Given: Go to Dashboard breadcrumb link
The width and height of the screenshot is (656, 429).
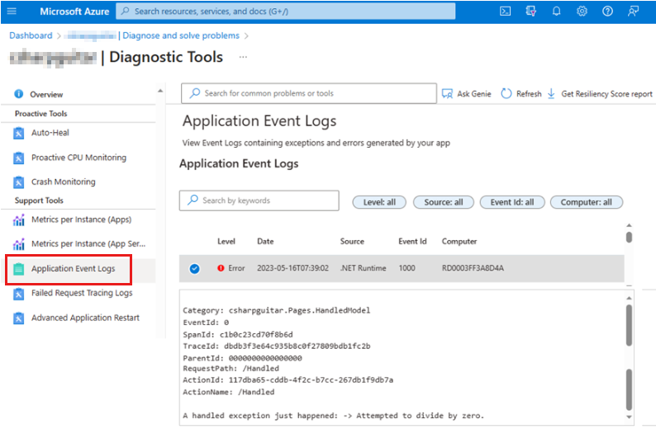Looking at the screenshot, I should point(31,35).
